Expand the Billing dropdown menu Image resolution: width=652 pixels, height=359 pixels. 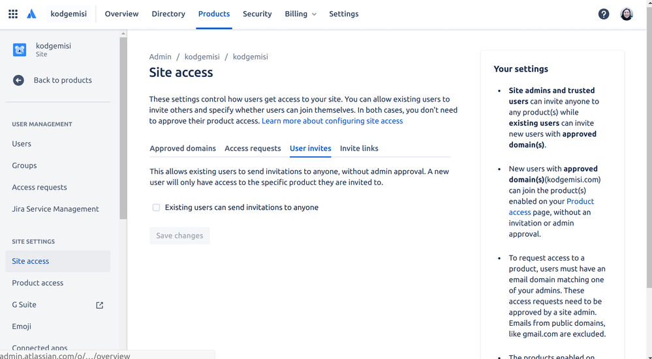[300, 14]
